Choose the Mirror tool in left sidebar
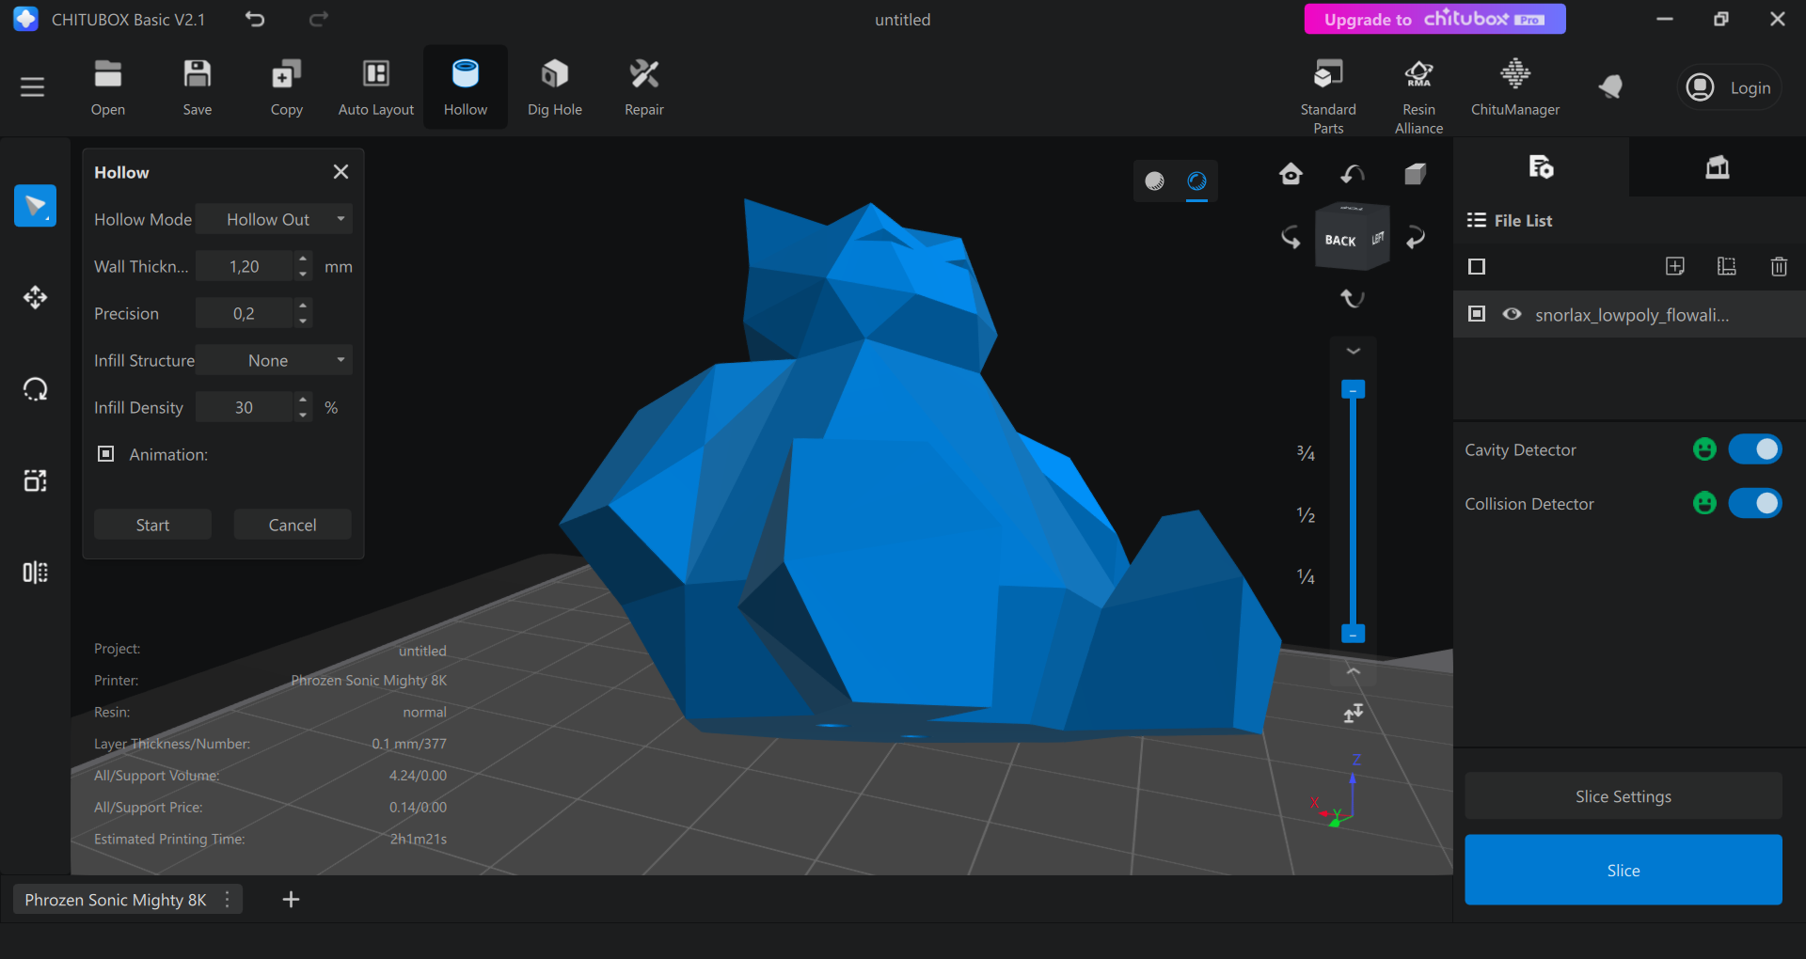1806x959 pixels. tap(35, 573)
